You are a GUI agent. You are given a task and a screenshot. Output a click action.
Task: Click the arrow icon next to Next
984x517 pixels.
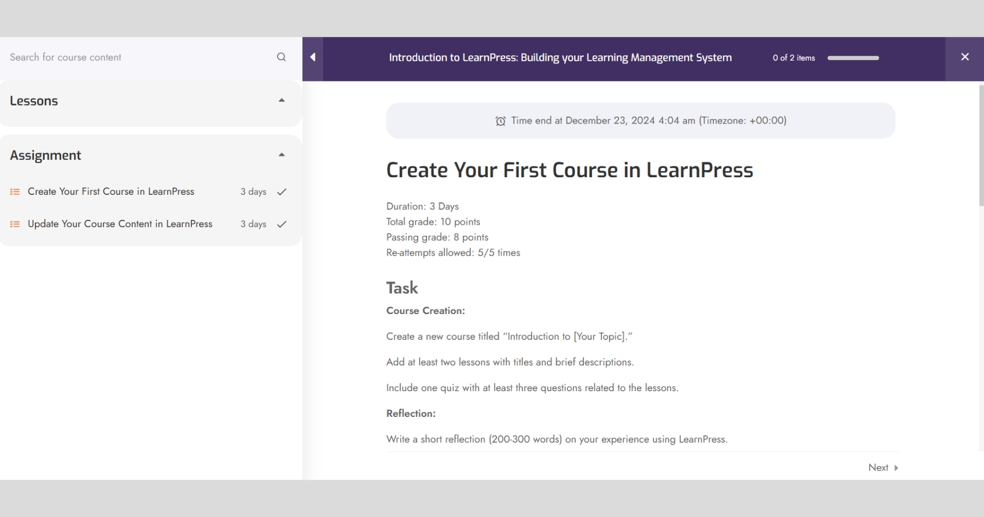click(896, 468)
